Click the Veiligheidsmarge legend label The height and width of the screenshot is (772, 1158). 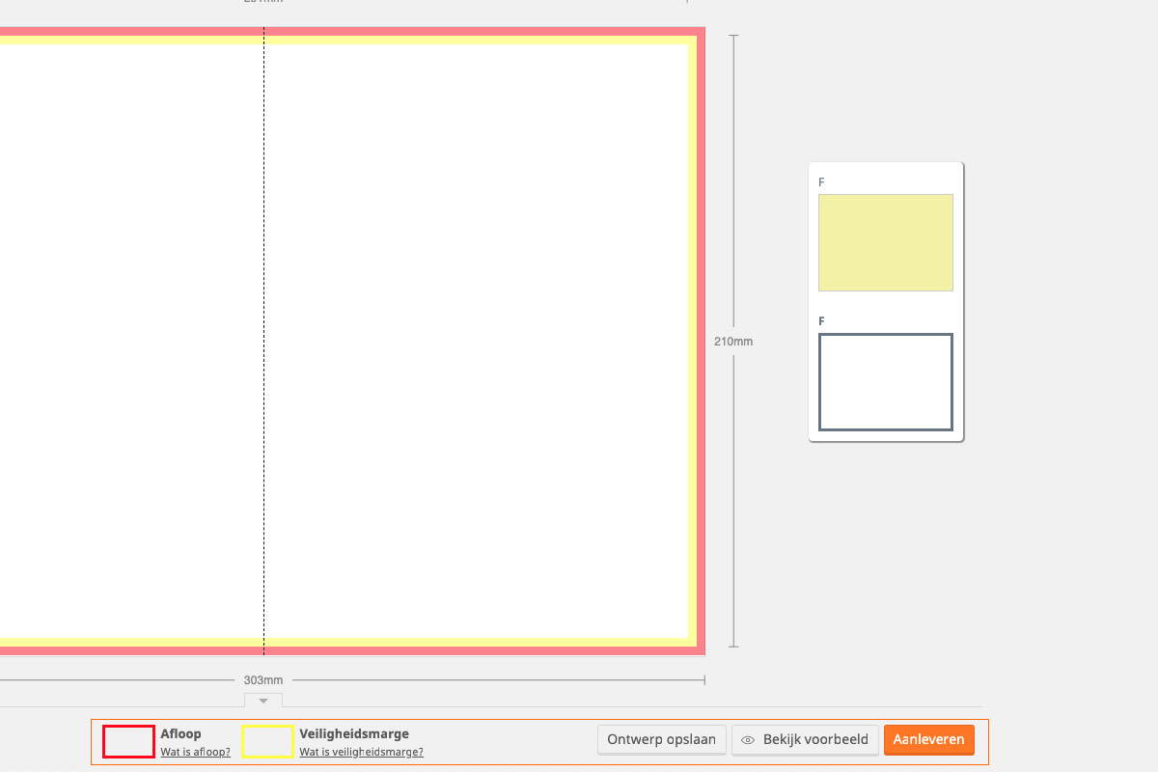(x=354, y=734)
